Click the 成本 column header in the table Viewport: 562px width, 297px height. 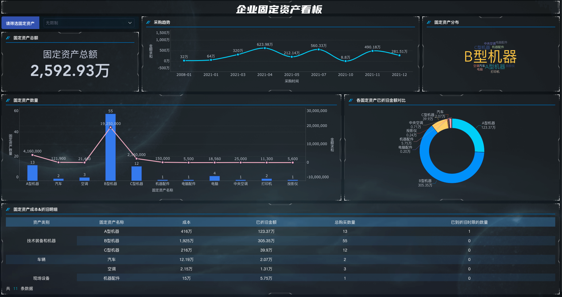pos(186,222)
